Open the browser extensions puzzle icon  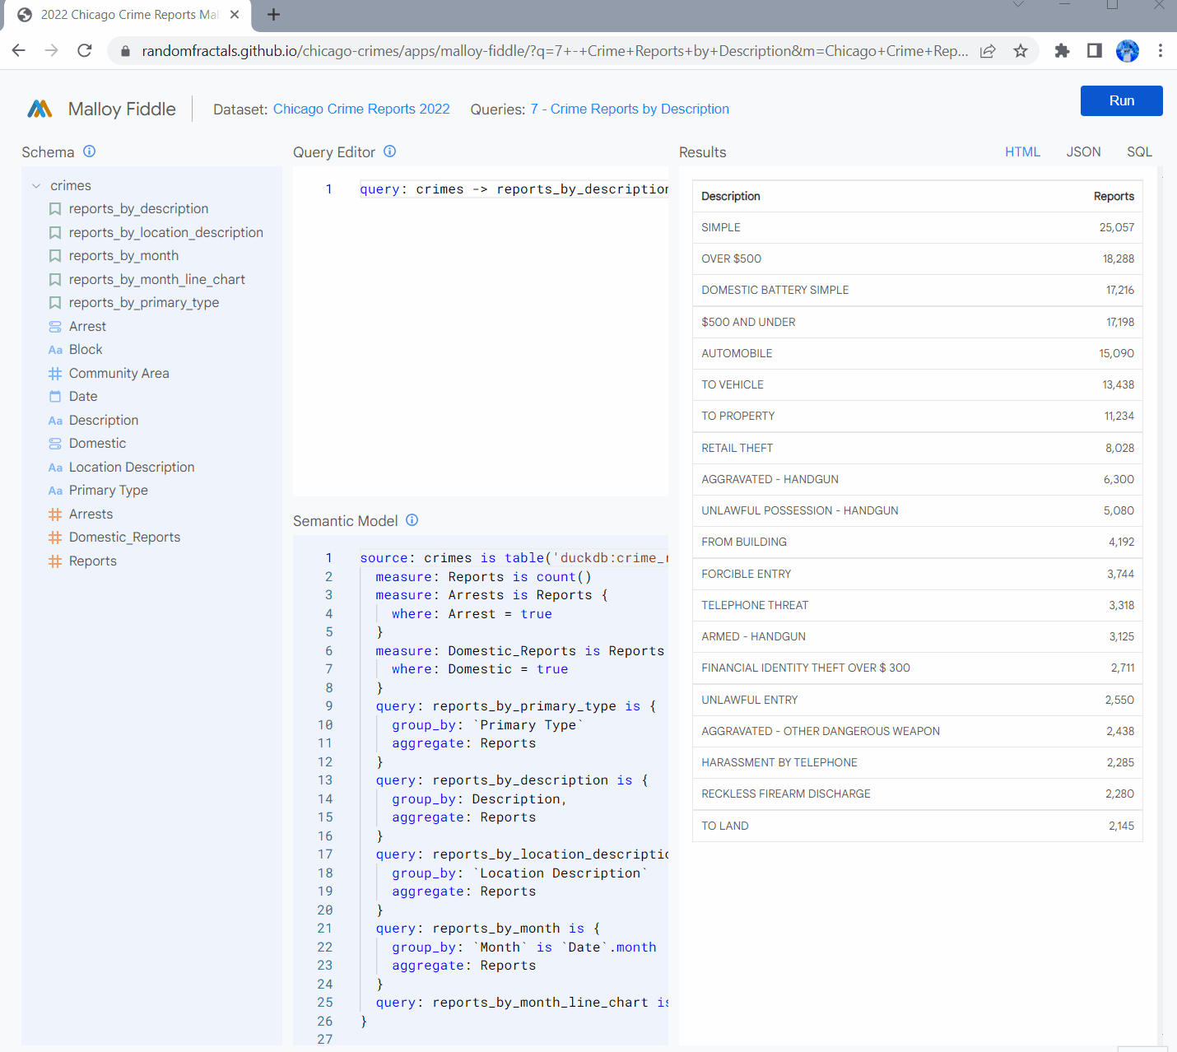[1062, 51]
